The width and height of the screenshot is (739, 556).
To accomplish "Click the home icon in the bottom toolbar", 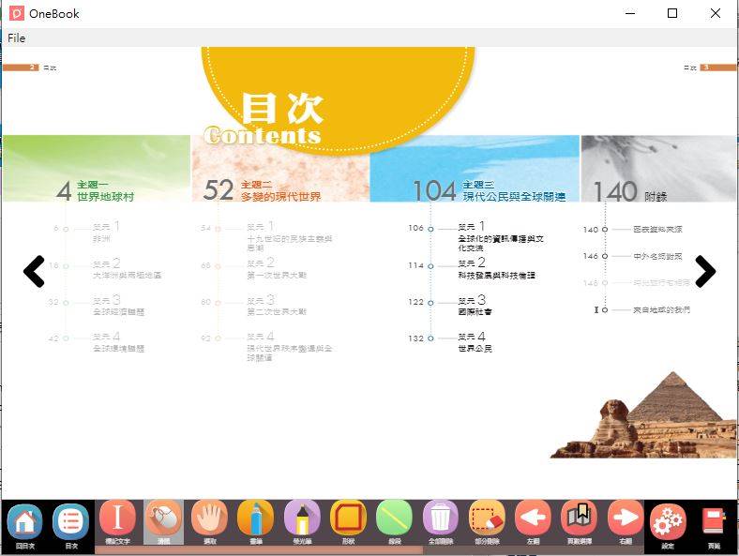I will (x=25, y=521).
